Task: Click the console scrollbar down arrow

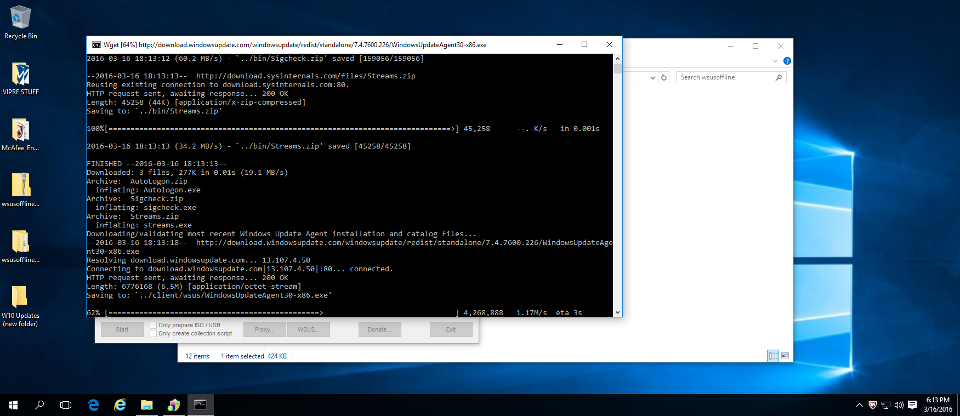Action: click(617, 312)
